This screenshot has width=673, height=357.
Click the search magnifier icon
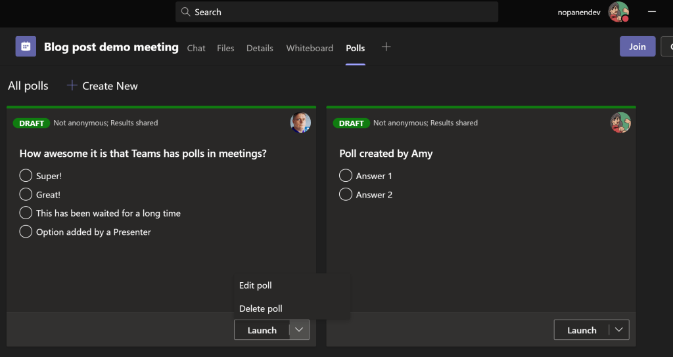click(186, 12)
